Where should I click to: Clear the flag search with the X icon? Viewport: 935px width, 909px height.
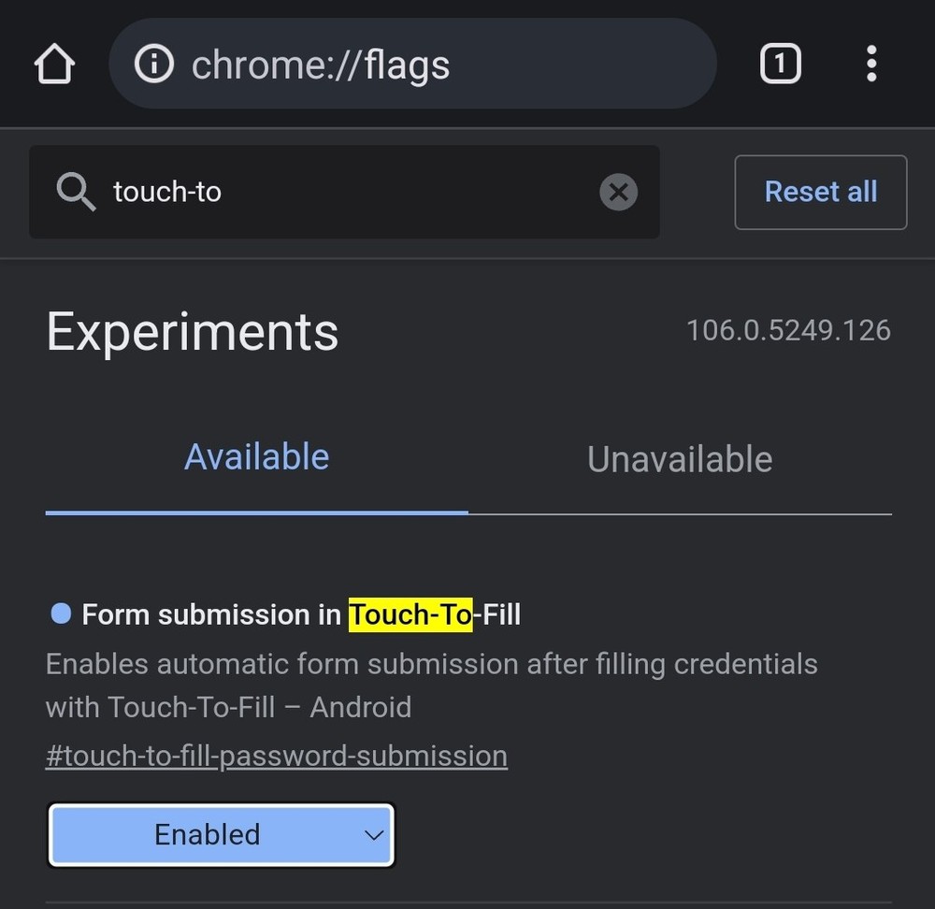pos(618,192)
